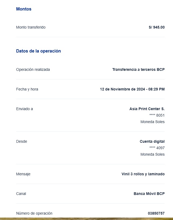Viewport: 173px width, 220px height.
Task: Select the Canal label
Action: click(x=21, y=194)
